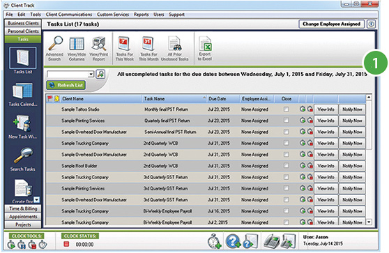Click the stopwatch with plus icon in bottom bar
Viewport: 389px width, 253px height.
(215, 241)
